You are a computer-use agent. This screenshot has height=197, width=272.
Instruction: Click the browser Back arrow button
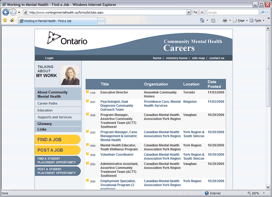click(6, 12)
